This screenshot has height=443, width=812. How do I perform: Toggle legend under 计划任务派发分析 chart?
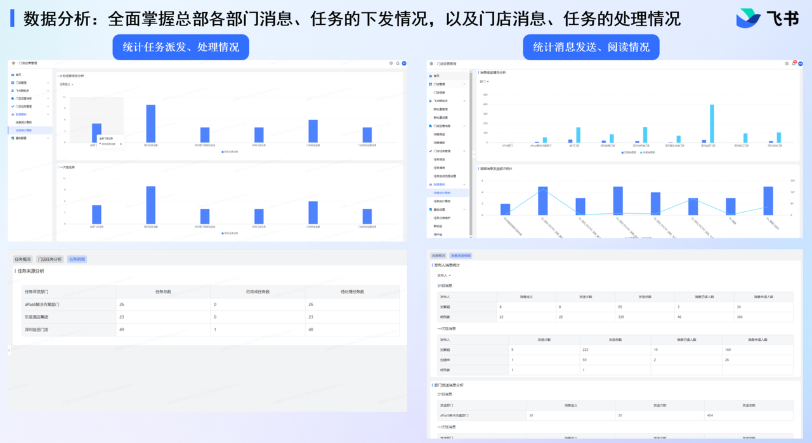coord(230,152)
